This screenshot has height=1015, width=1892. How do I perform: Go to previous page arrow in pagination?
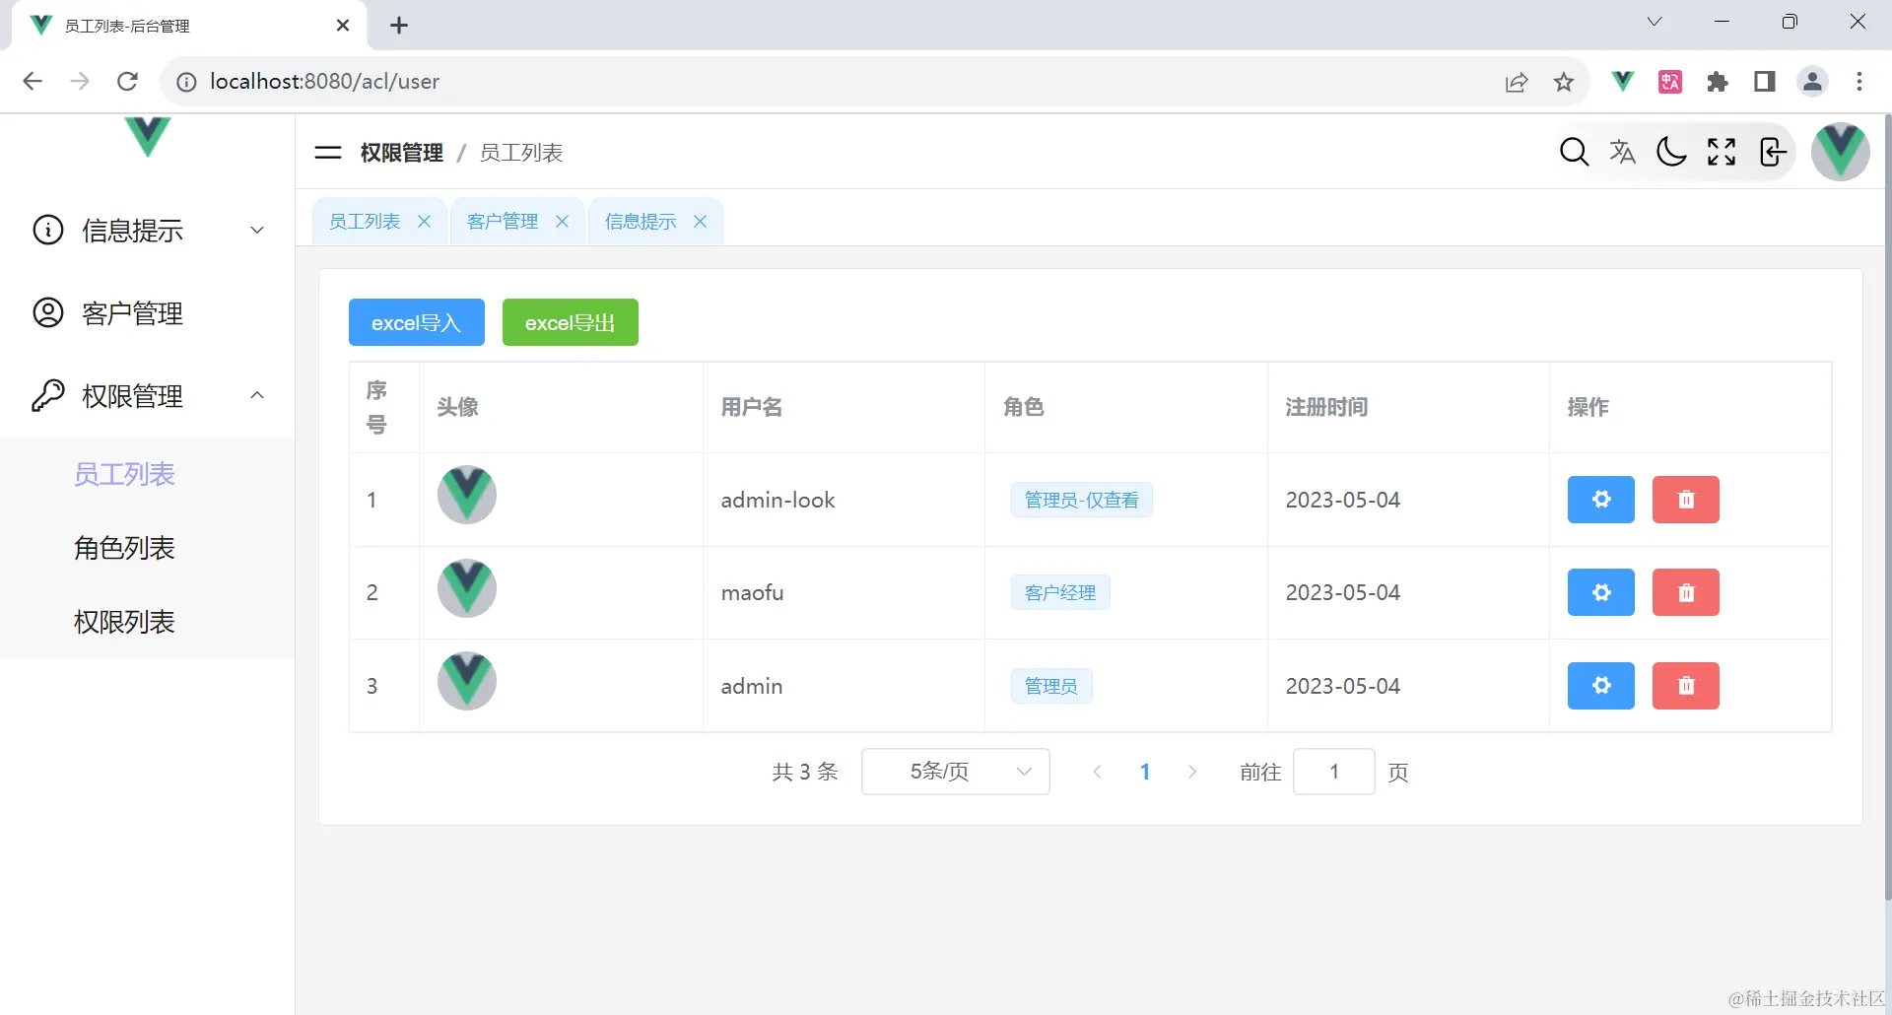point(1097,772)
